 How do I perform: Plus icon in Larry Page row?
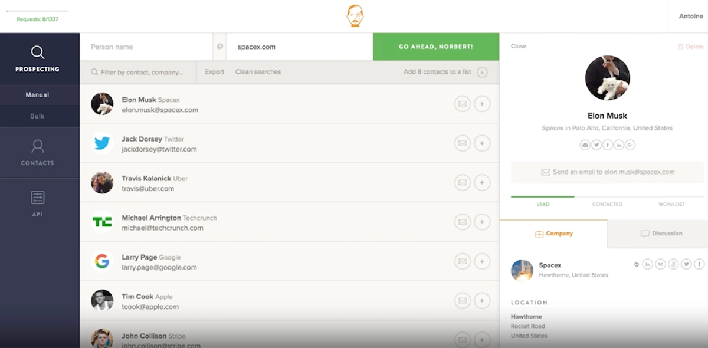[482, 261]
